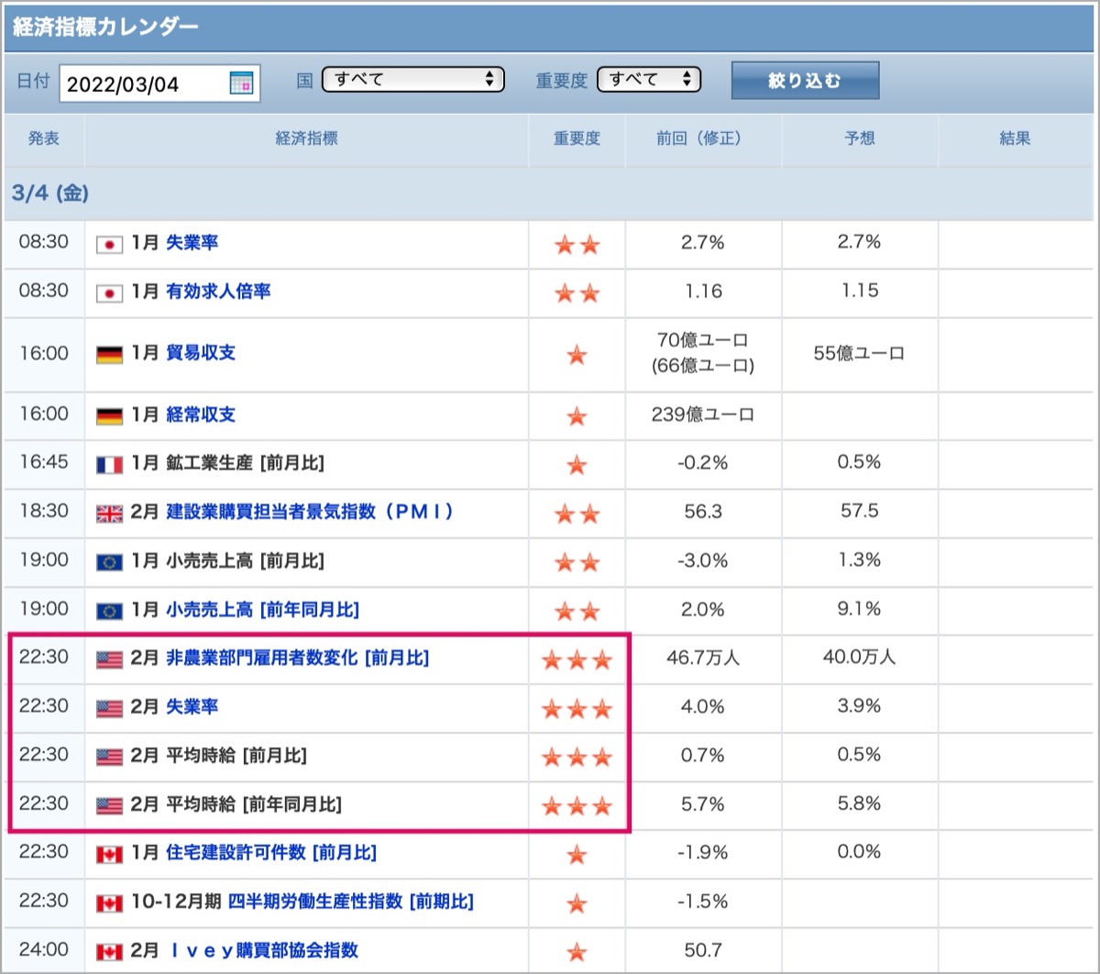This screenshot has width=1100, height=974.
Task: Click the EU flag beside 小売売上高 [前月比]
Action: tap(109, 561)
